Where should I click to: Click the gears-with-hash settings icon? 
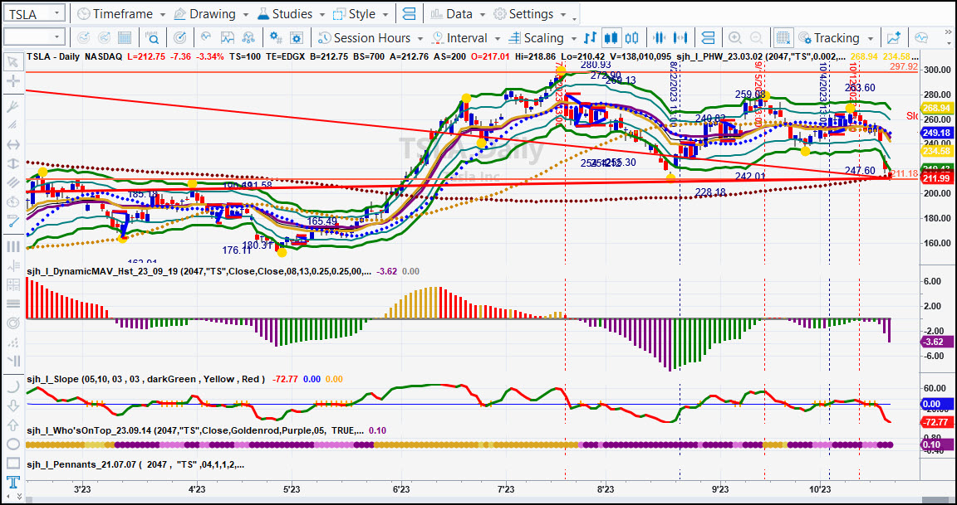(x=276, y=38)
